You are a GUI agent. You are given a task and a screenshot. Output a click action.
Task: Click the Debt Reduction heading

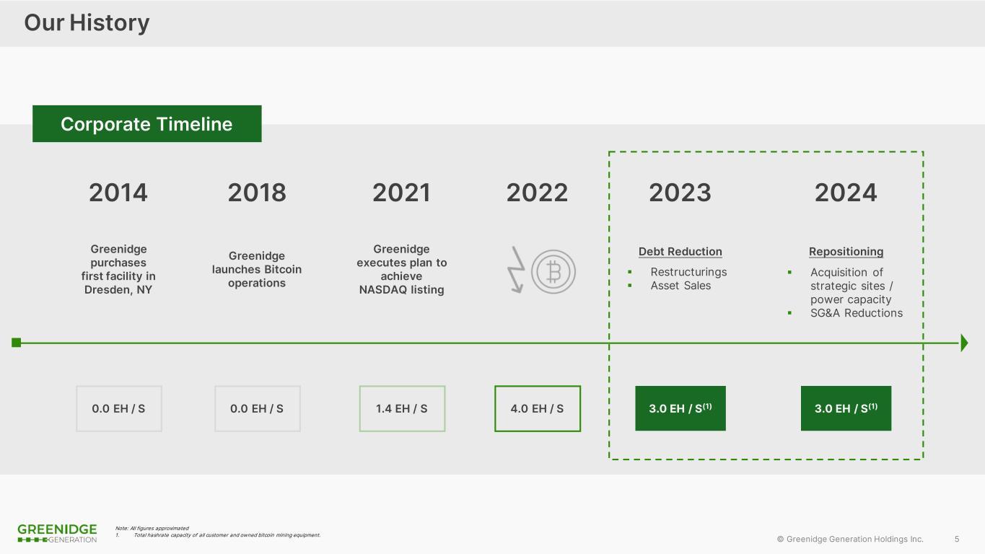tap(680, 252)
